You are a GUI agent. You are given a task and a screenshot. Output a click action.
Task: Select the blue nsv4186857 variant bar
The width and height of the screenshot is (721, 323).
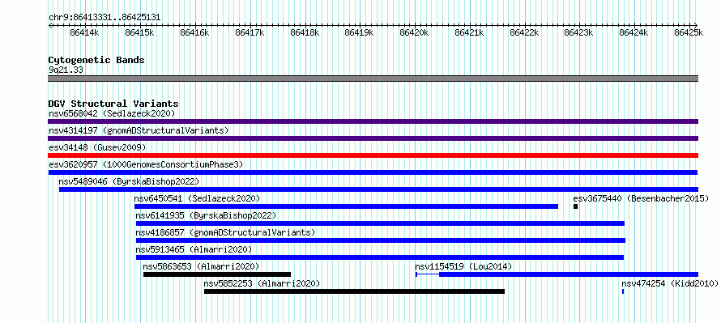pyautogui.click(x=381, y=240)
